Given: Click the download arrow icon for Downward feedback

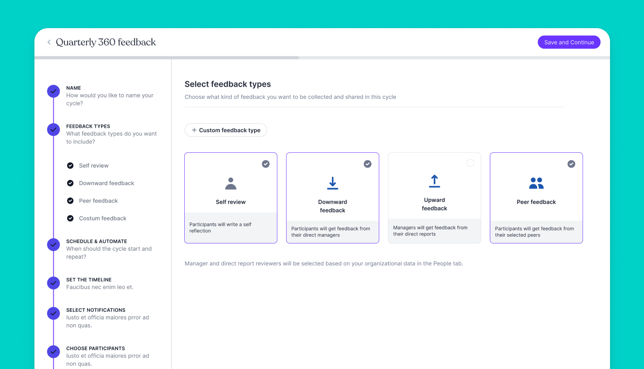Looking at the screenshot, I should coord(332,183).
